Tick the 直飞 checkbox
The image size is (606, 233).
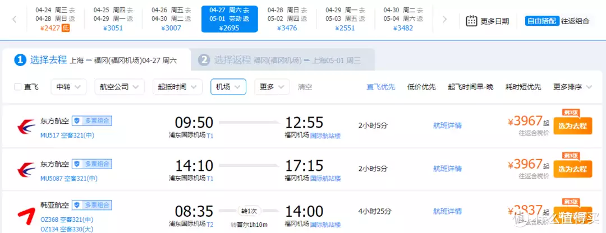click(x=17, y=87)
